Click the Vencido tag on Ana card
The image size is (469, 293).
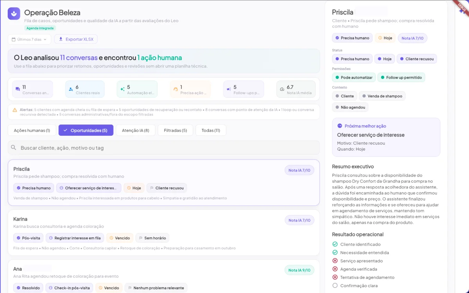[109, 288]
